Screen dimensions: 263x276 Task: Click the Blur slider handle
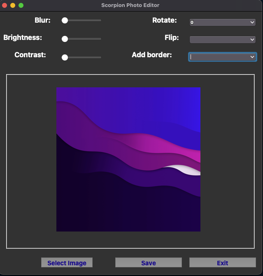point(65,21)
